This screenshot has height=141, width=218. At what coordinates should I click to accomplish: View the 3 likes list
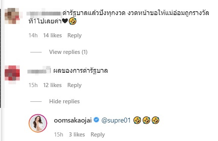77,134
